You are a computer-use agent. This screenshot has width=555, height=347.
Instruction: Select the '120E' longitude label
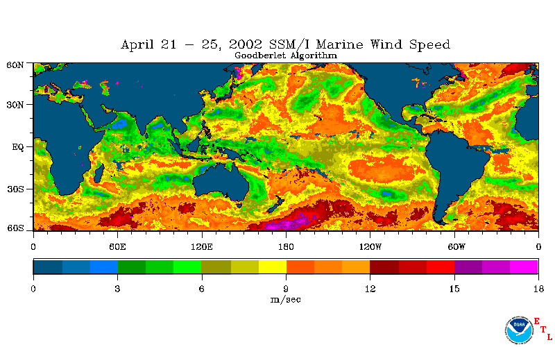click(202, 247)
